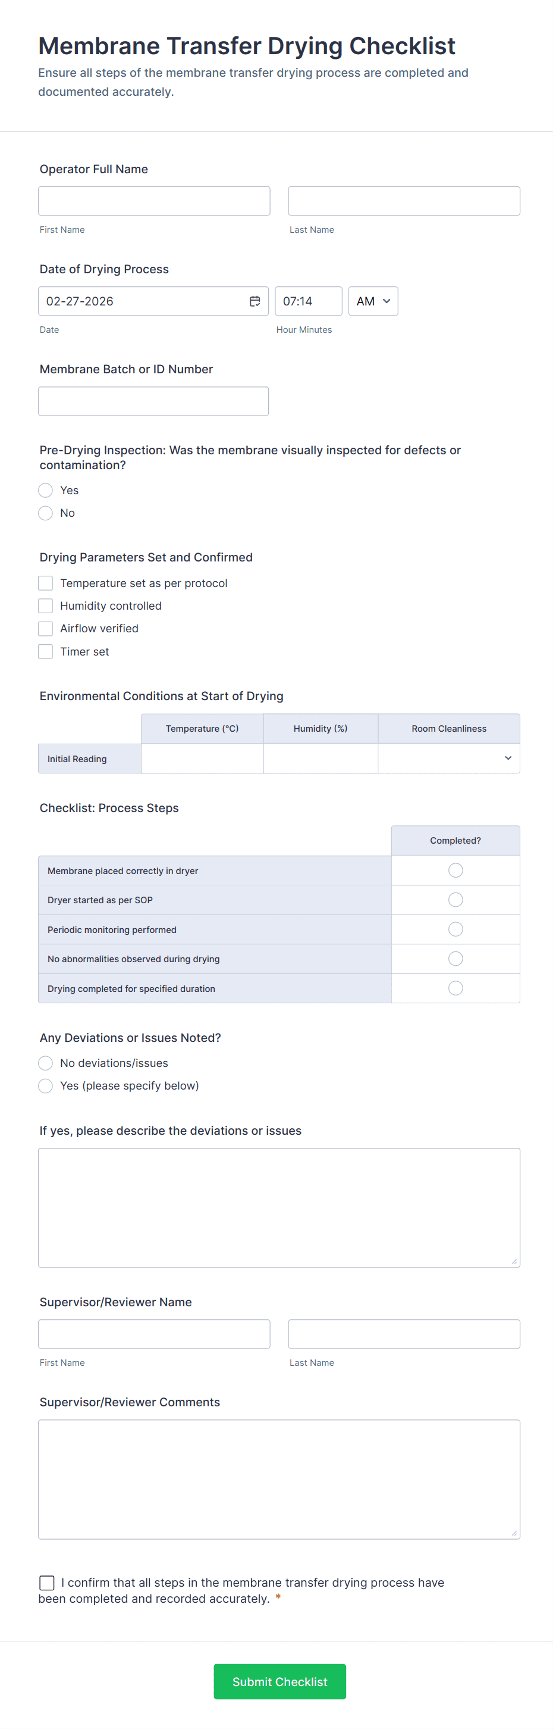Select Yes (please specify below) option
This screenshot has width=553, height=1729.
click(x=46, y=1086)
